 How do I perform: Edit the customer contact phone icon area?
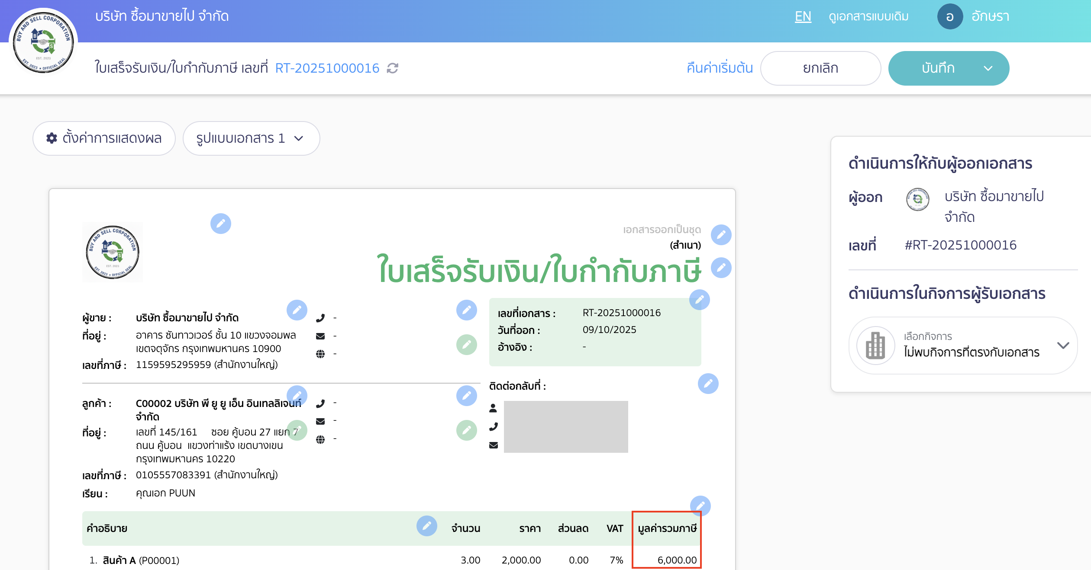pyautogui.click(x=467, y=396)
